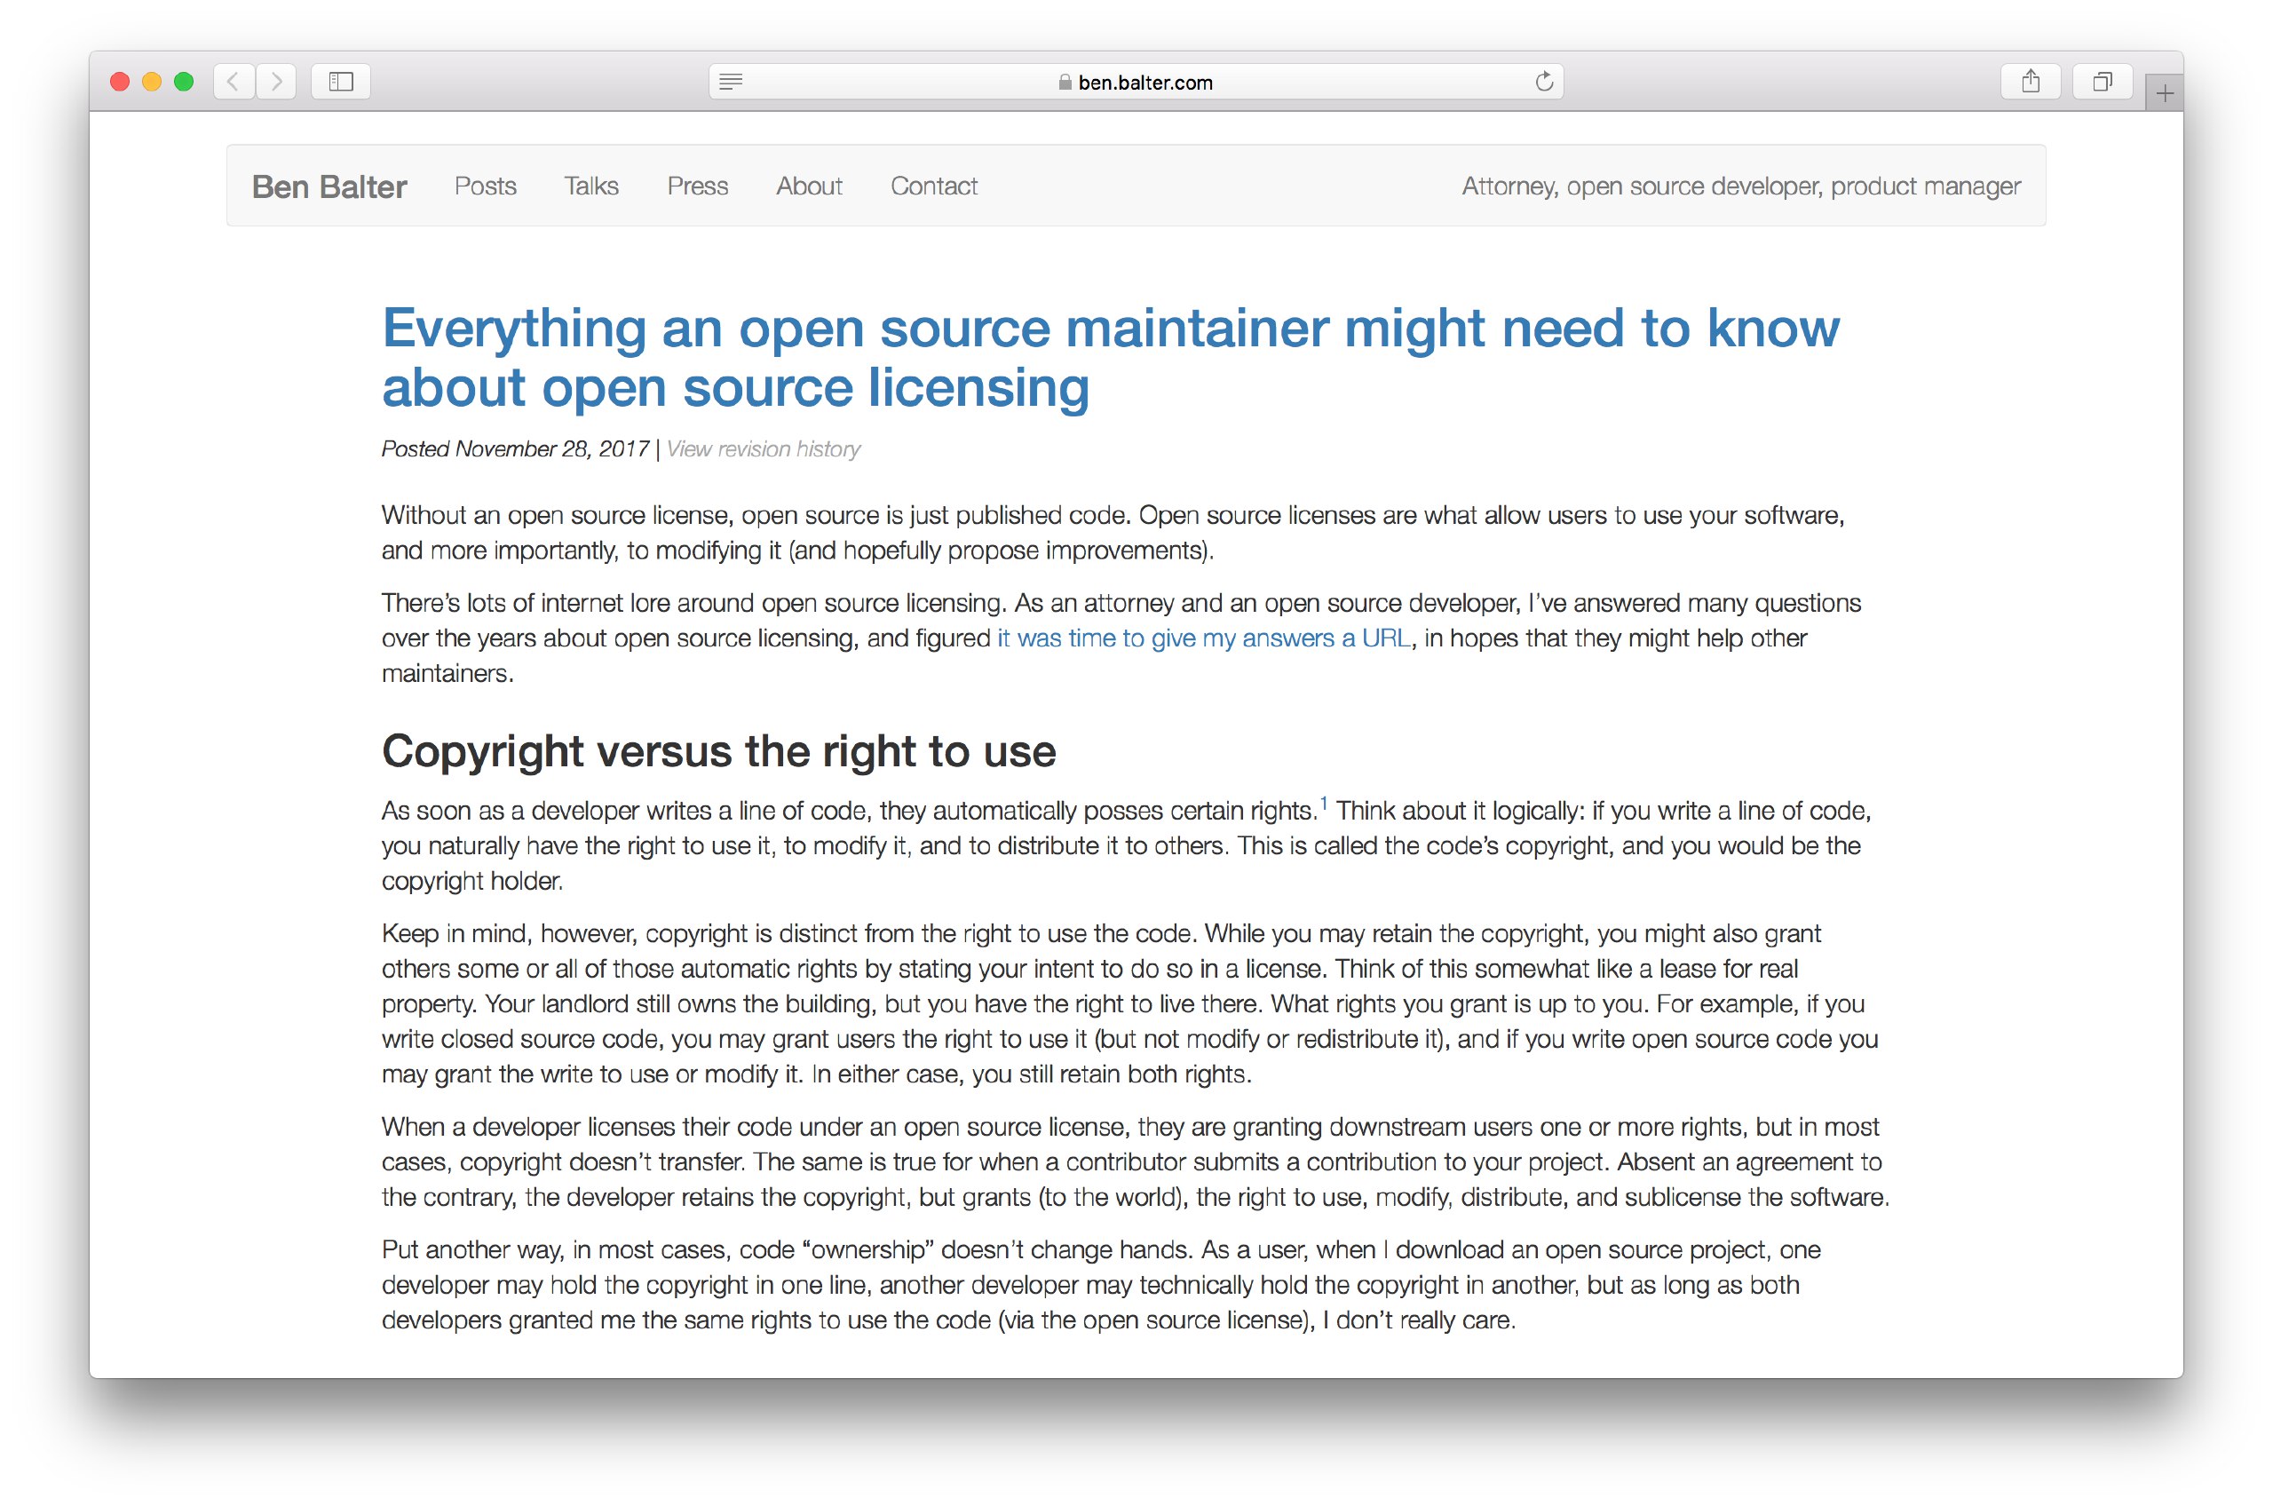Go forward with the Safari forward arrow

tap(276, 82)
